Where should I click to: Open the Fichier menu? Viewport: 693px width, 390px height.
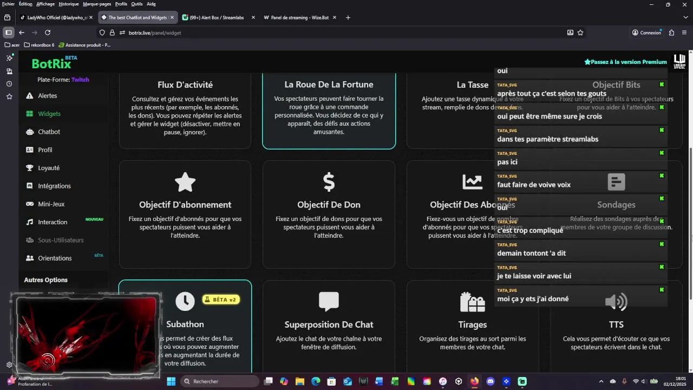click(8, 4)
